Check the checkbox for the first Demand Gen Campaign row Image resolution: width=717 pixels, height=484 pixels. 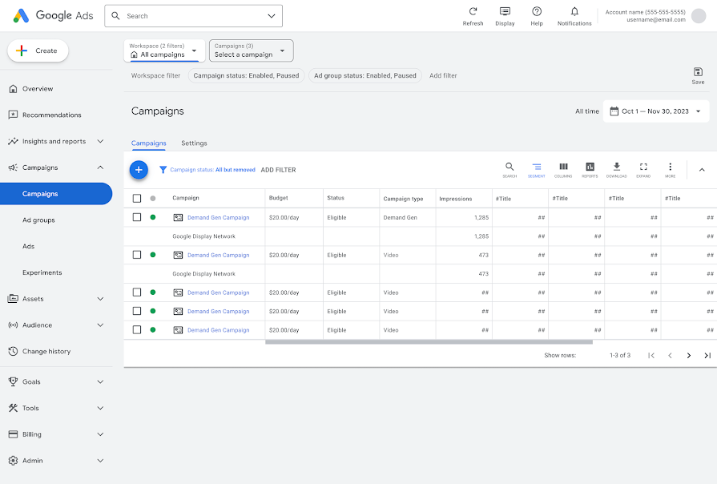point(136,217)
